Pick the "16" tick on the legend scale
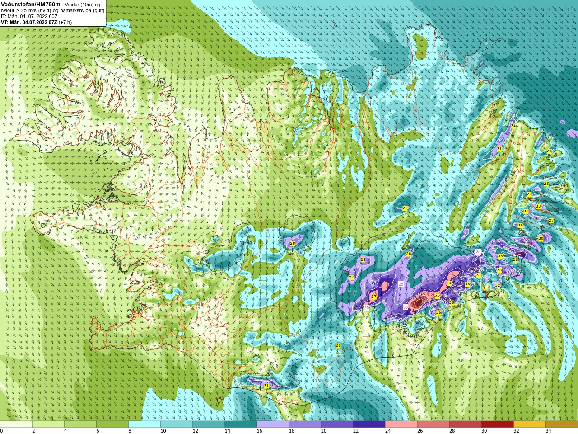The image size is (578, 434). click(x=259, y=431)
